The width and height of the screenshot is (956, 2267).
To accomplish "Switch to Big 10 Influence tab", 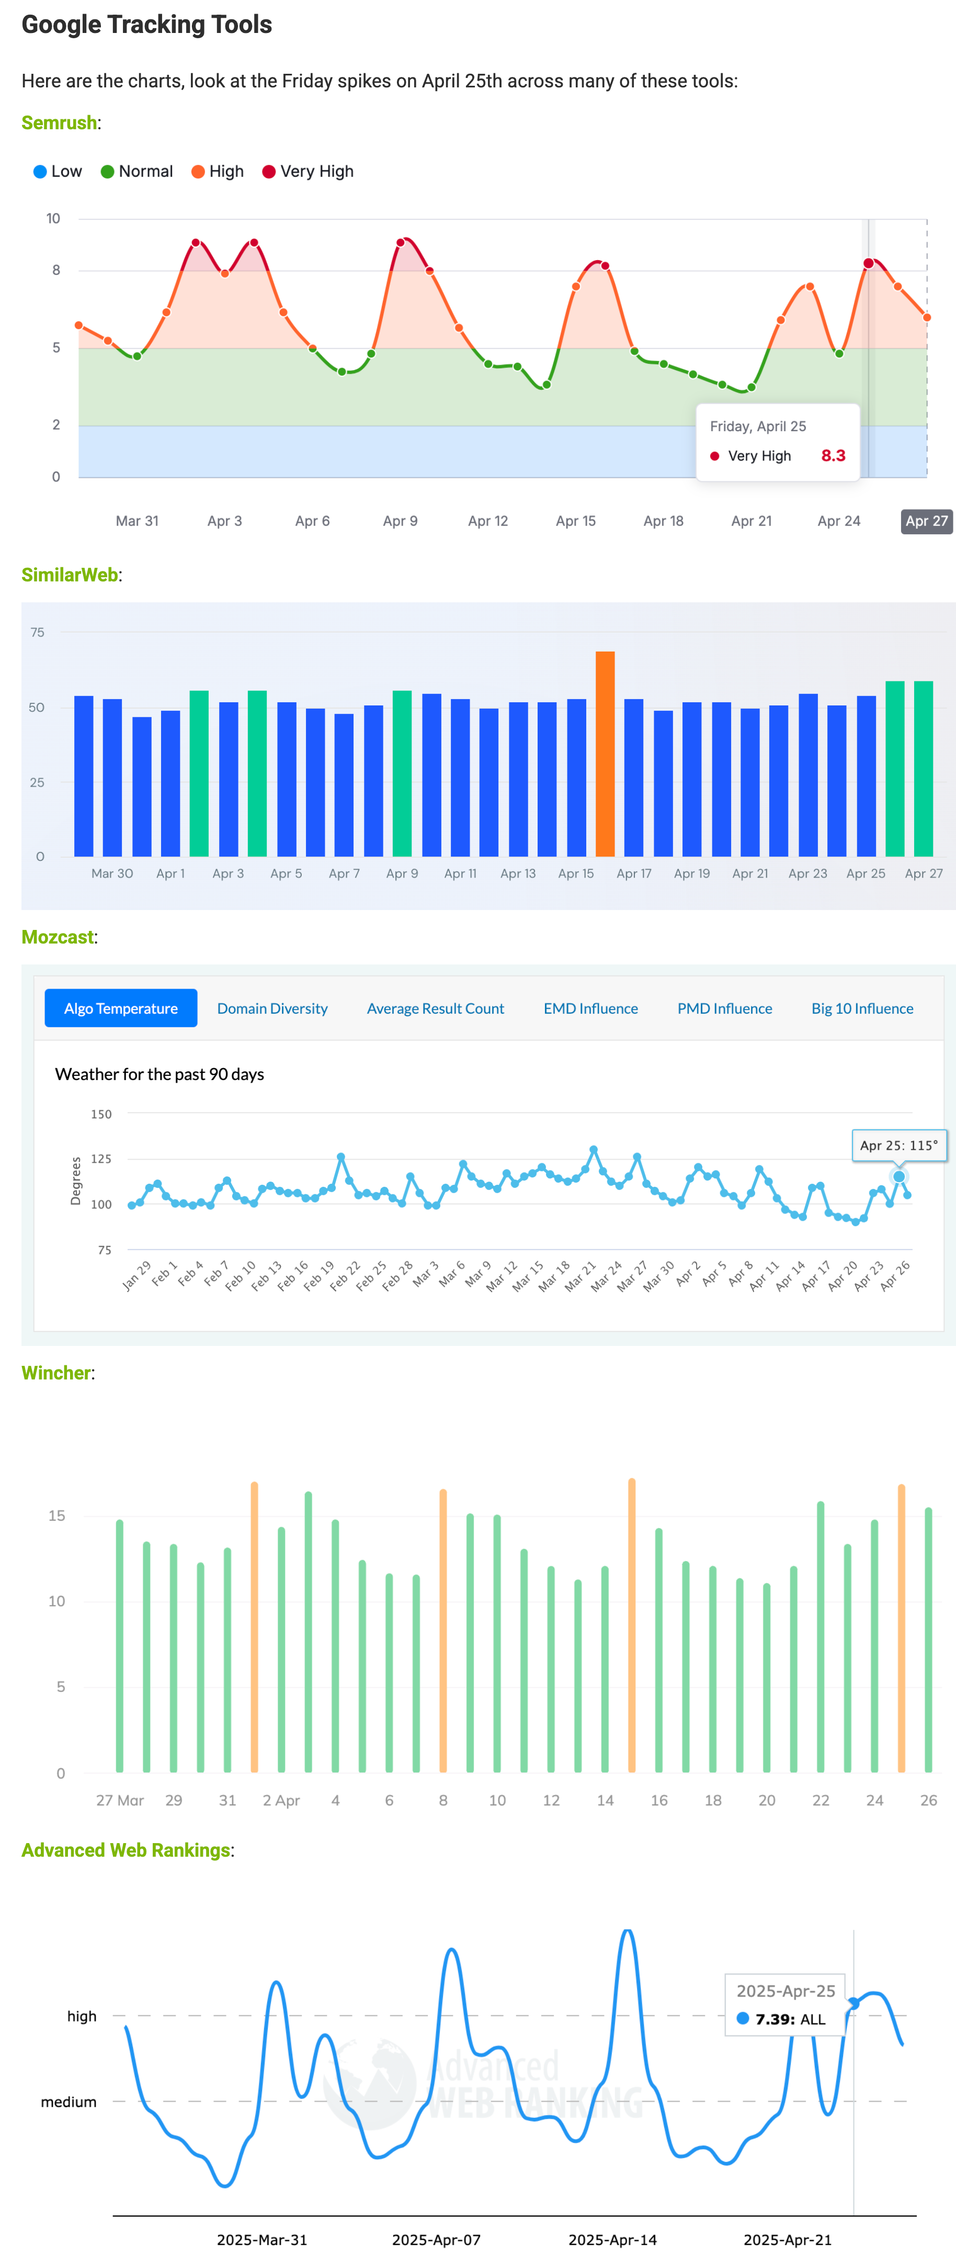I will (x=862, y=1008).
